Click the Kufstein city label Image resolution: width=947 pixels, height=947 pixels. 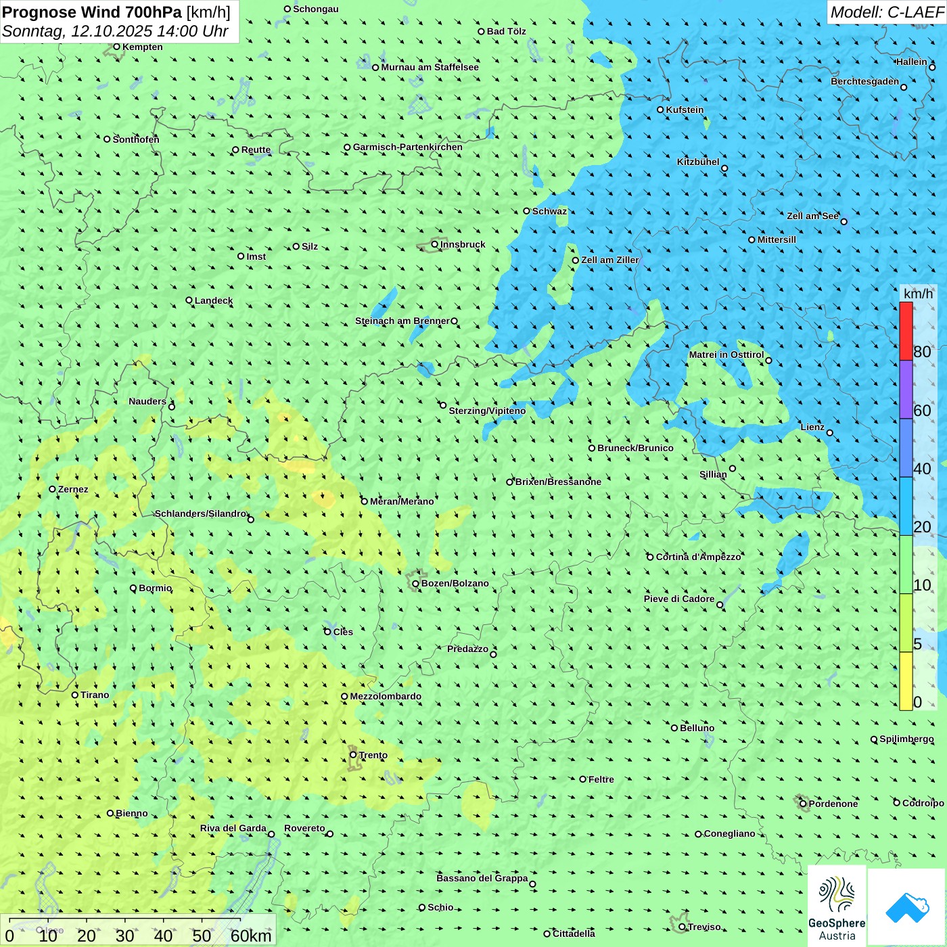point(685,110)
